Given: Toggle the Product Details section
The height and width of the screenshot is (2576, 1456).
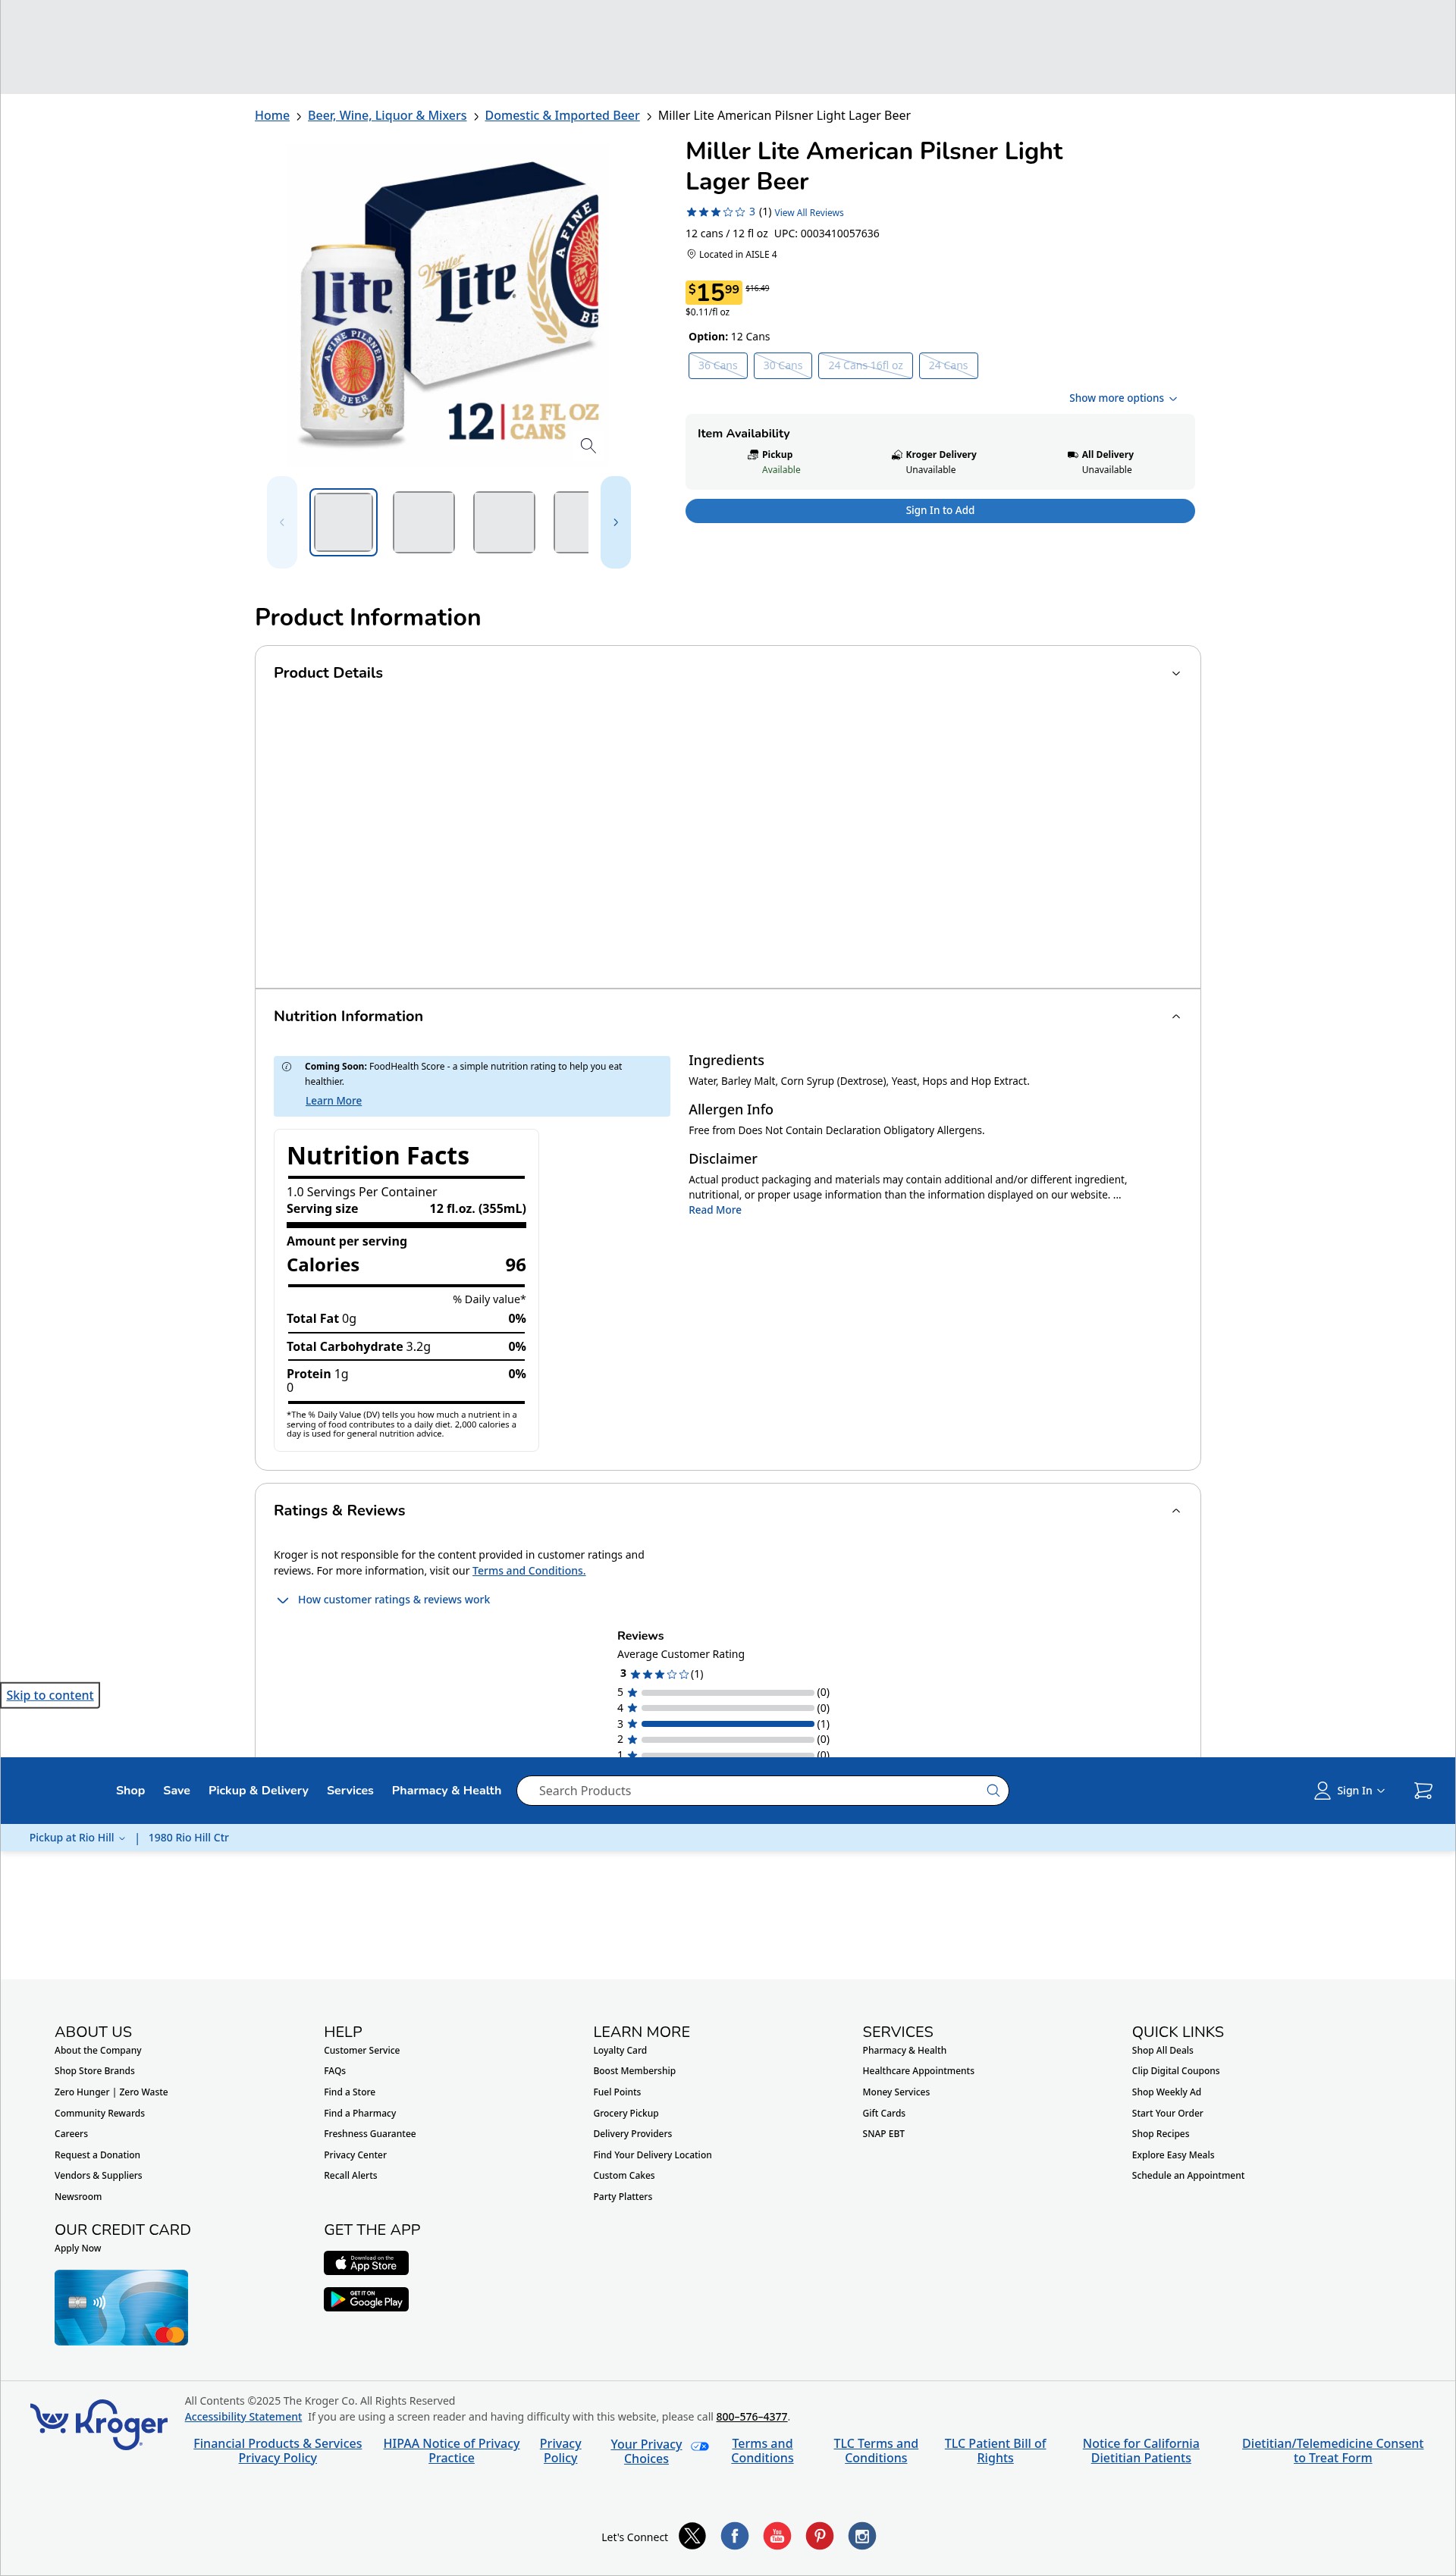Looking at the screenshot, I should (x=728, y=673).
